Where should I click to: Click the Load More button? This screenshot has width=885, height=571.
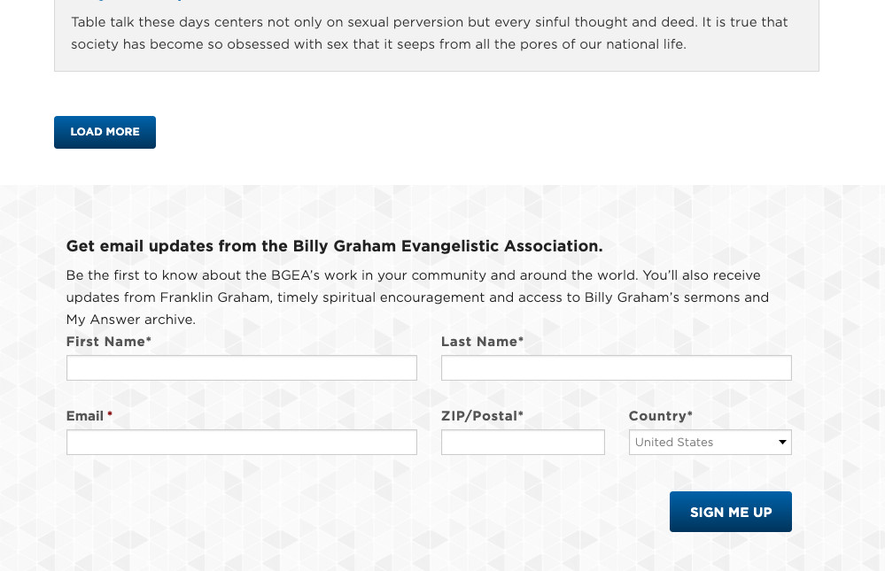click(105, 132)
